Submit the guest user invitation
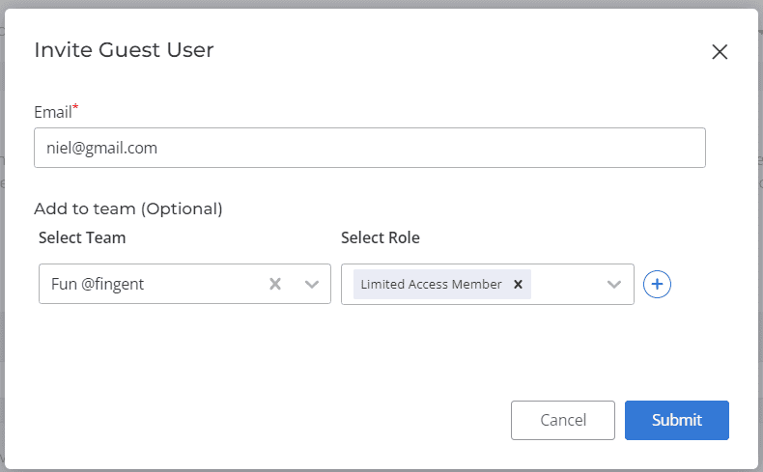763x472 pixels. click(676, 420)
